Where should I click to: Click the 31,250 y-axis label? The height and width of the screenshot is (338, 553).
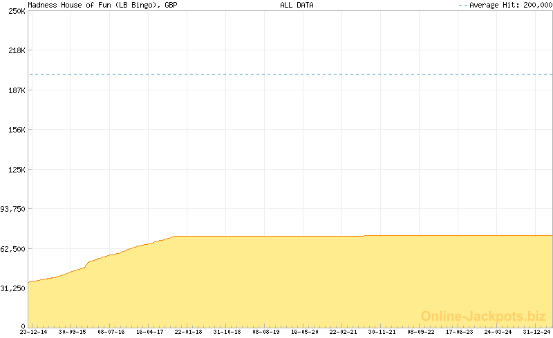(x=13, y=288)
